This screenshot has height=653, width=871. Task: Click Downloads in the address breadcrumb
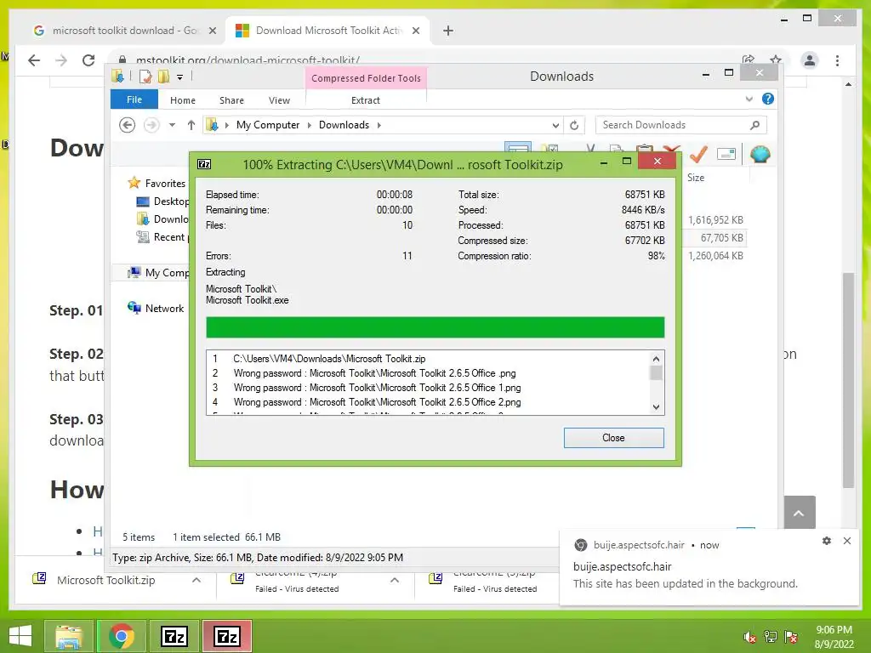[x=344, y=125]
